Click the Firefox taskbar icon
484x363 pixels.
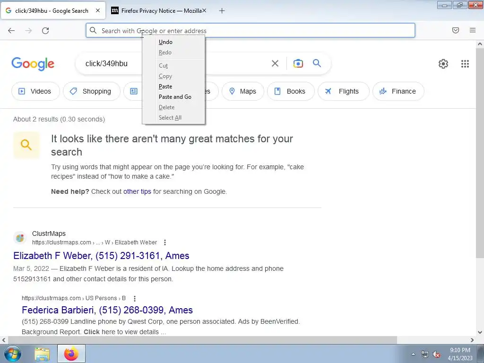(71, 354)
